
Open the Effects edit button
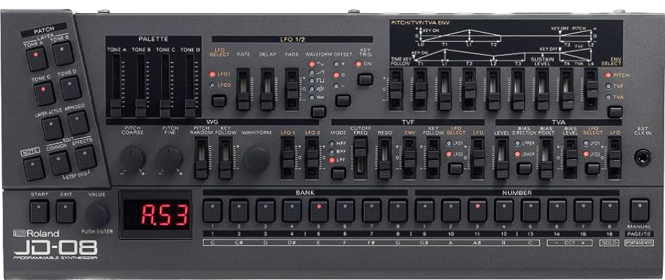(86, 157)
